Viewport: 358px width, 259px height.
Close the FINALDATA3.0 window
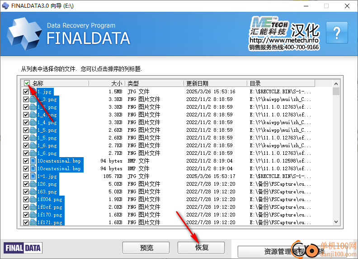tap(347, 6)
